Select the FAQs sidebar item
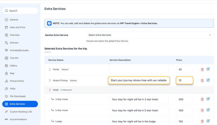The height and width of the screenshot is (125, 217). tap(13, 89)
